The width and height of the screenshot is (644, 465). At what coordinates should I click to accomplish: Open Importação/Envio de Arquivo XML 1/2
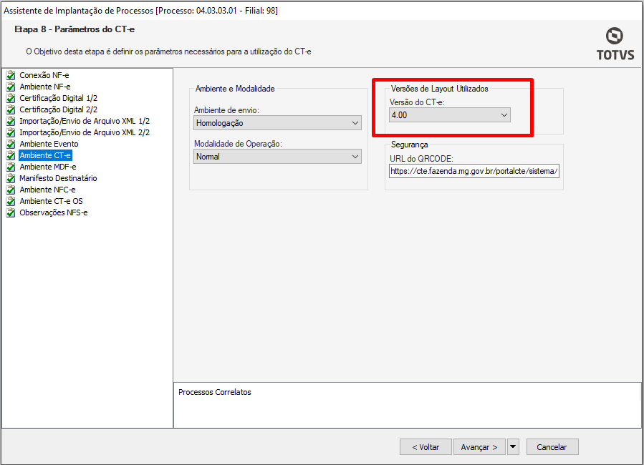[85, 121]
